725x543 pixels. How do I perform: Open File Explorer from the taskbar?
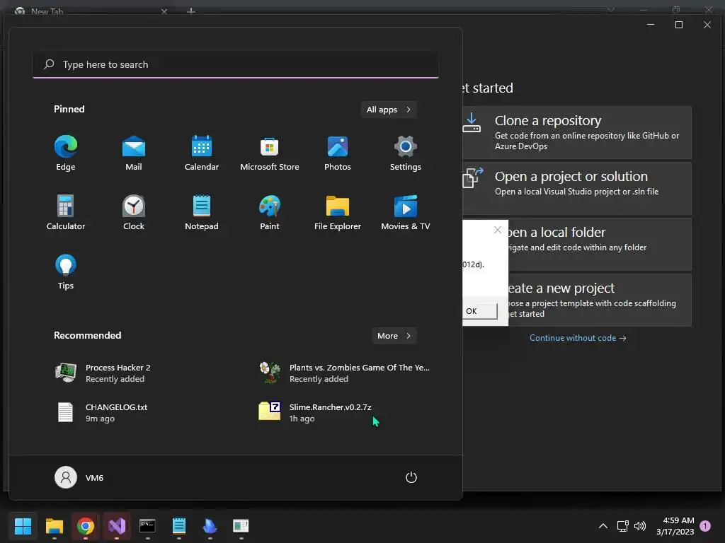click(x=54, y=526)
